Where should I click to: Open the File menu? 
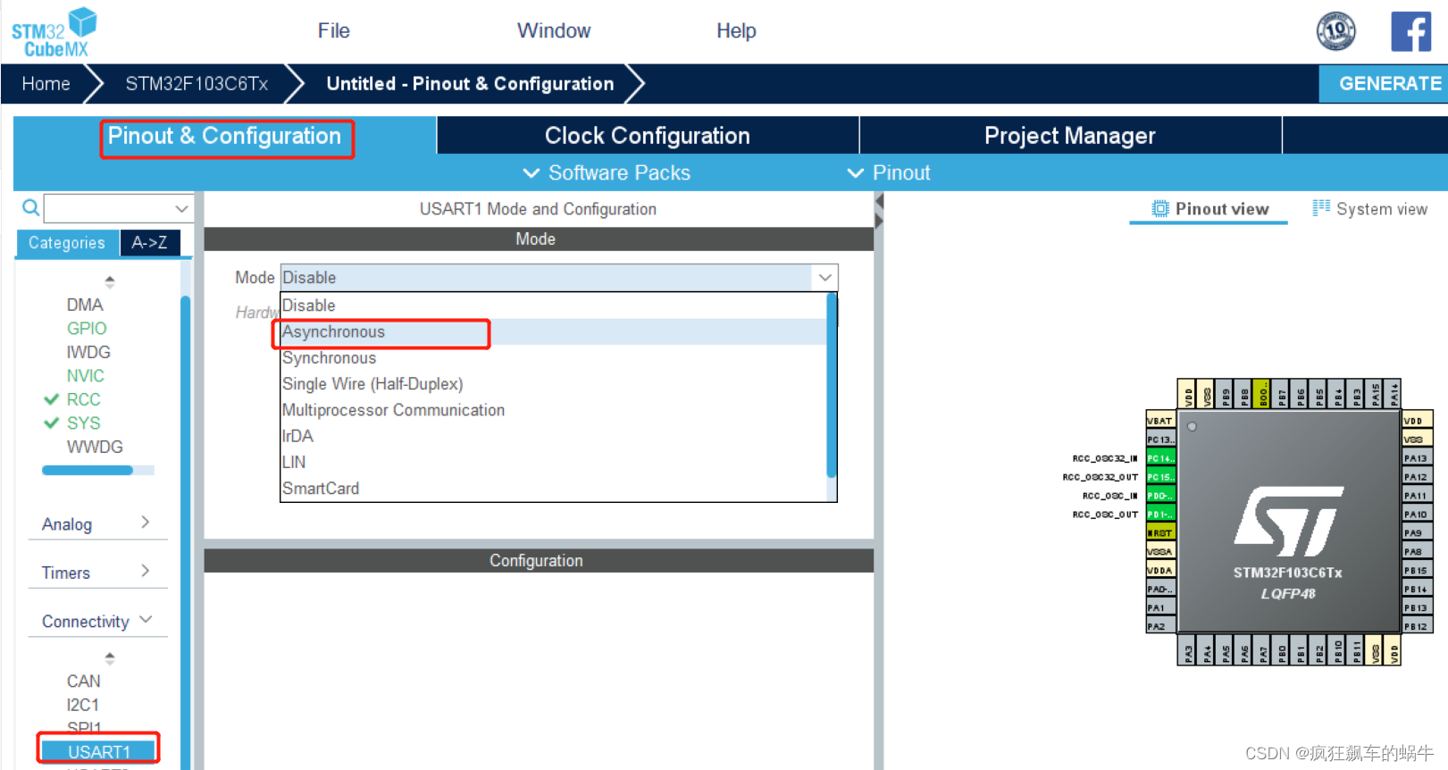point(333,30)
